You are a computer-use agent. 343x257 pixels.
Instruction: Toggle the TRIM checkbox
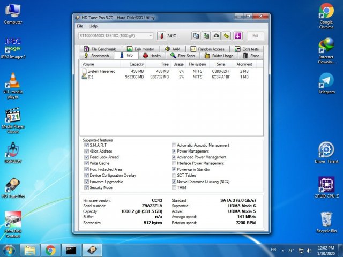[x=174, y=188]
